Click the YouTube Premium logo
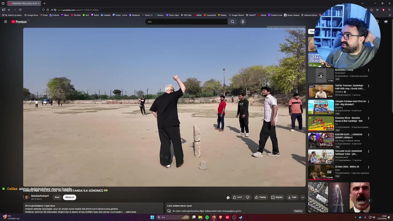Viewport: 393px width, 221px height. pyautogui.click(x=19, y=22)
